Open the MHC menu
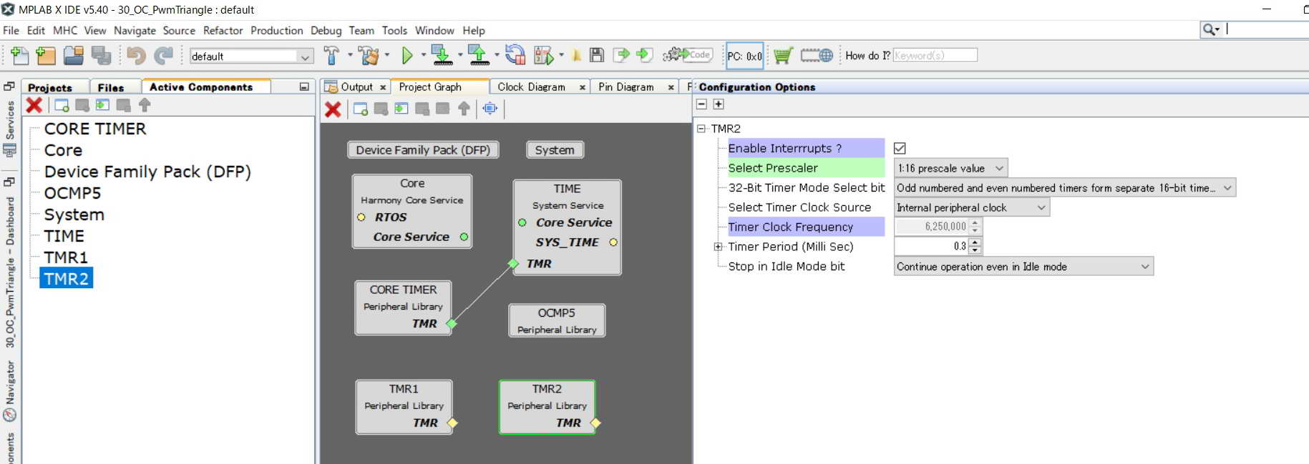This screenshot has width=1309, height=464. coord(65,30)
